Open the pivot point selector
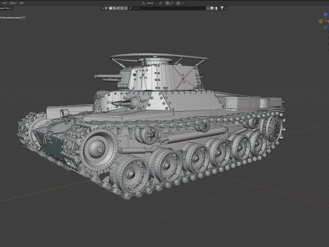The image size is (329, 247). point(161,3)
